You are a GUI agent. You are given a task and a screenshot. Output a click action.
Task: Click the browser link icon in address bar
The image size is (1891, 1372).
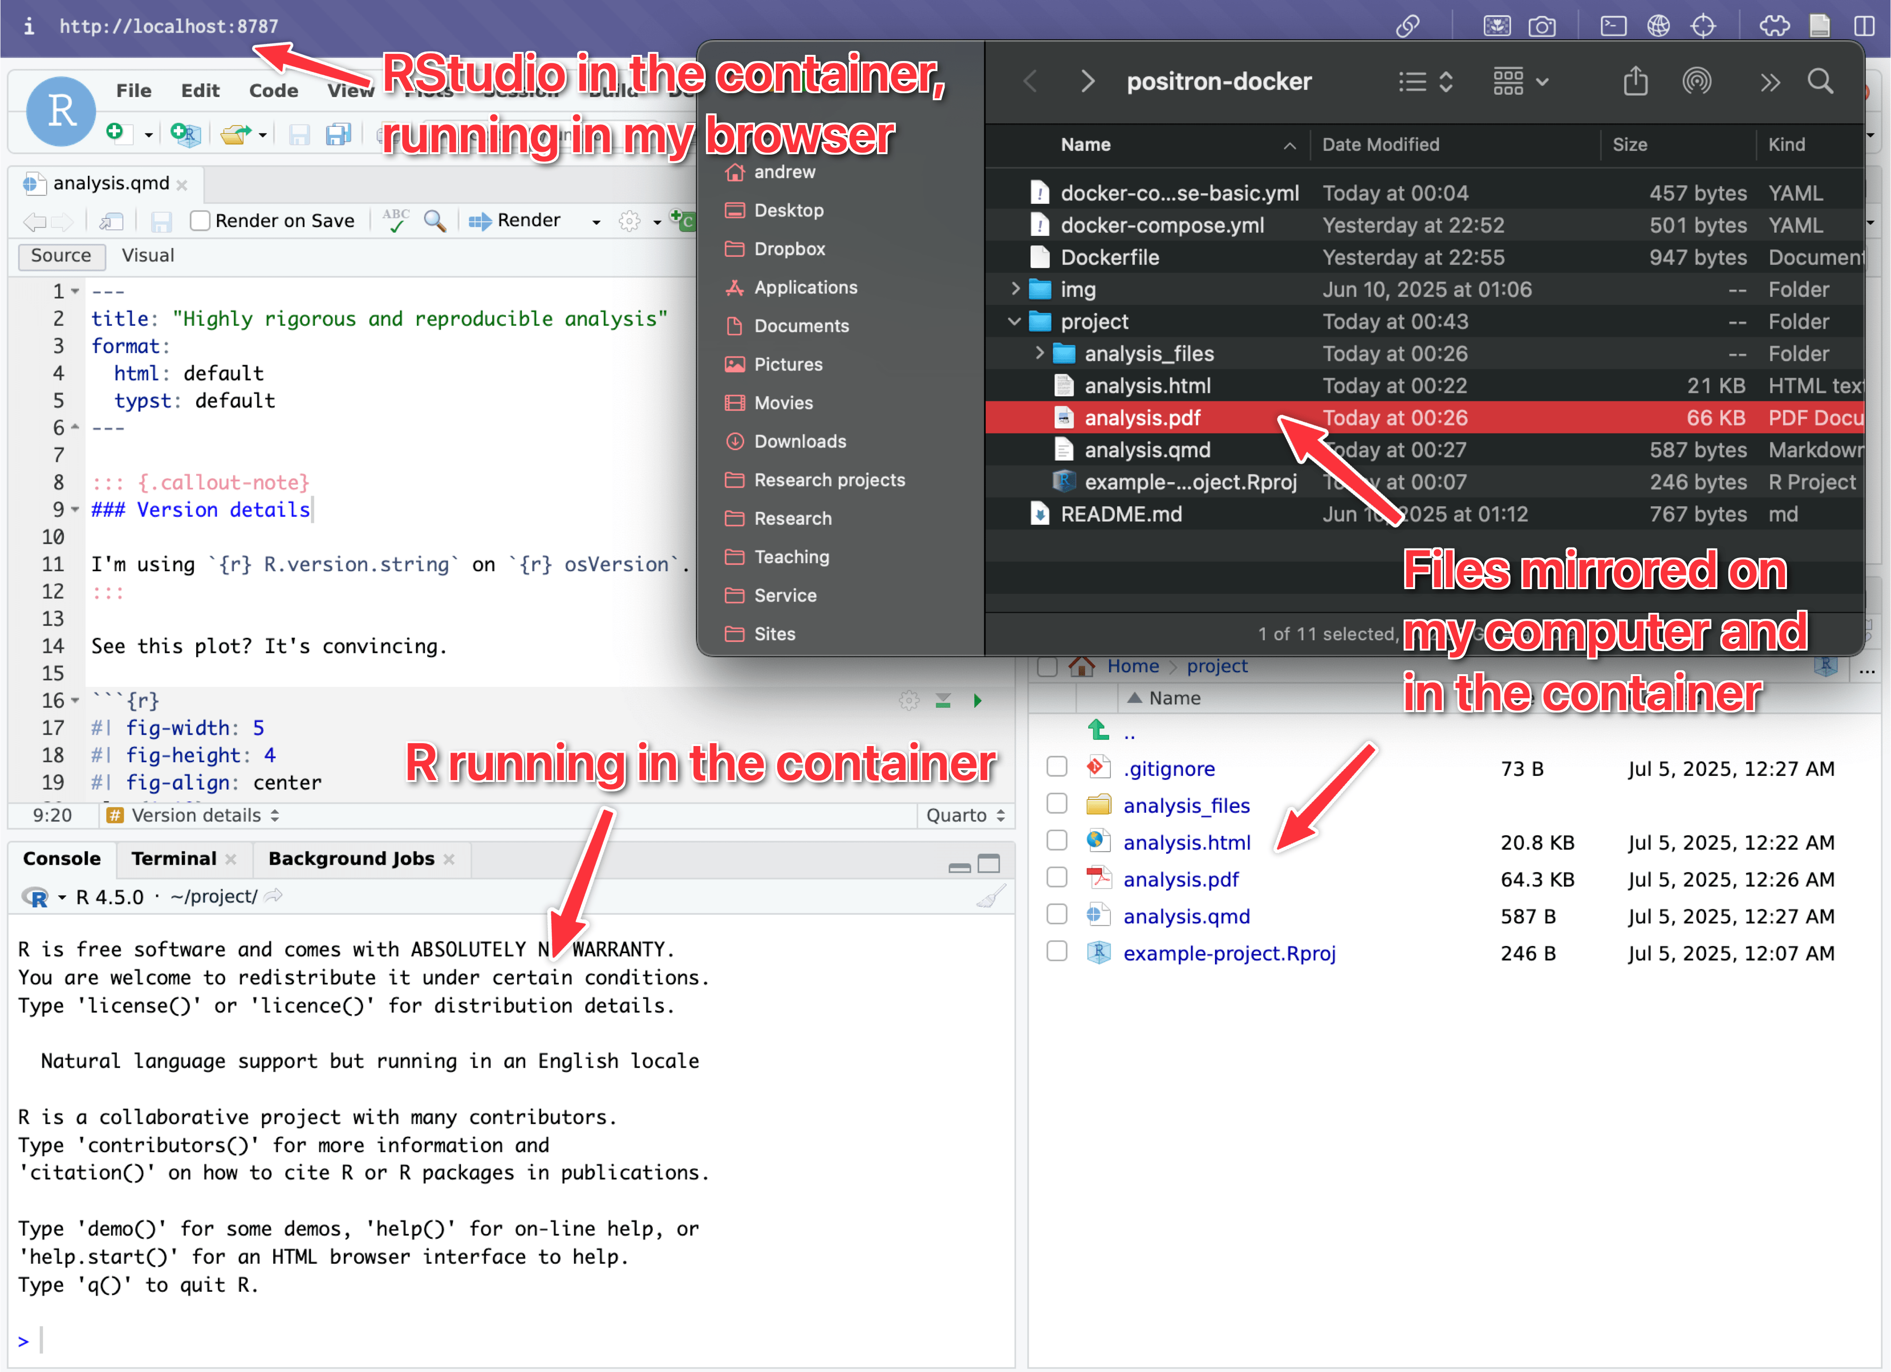[x=1408, y=26]
